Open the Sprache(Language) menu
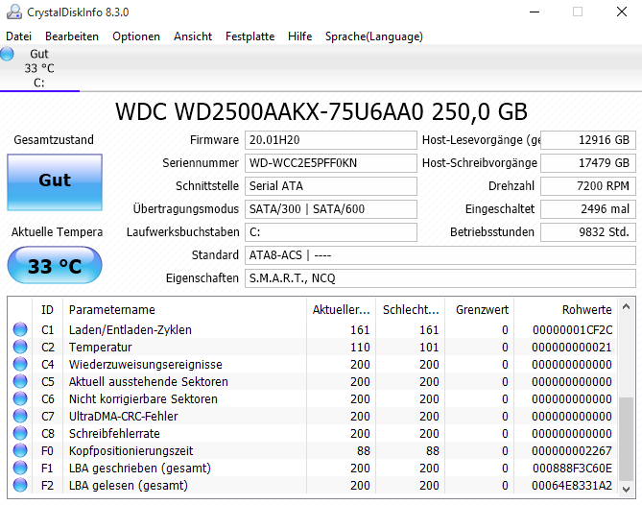Image resolution: width=642 pixels, height=505 pixels. 374,36
